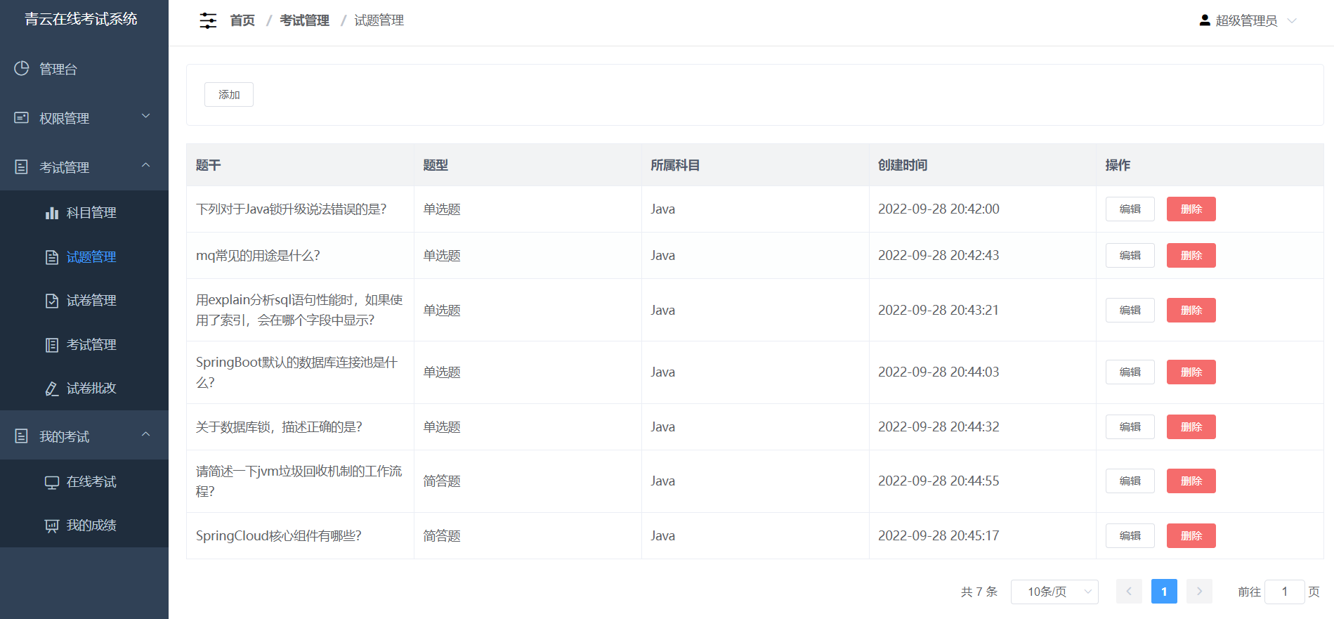
Task: Open the 试卷管理 menu item
Action: click(x=84, y=301)
